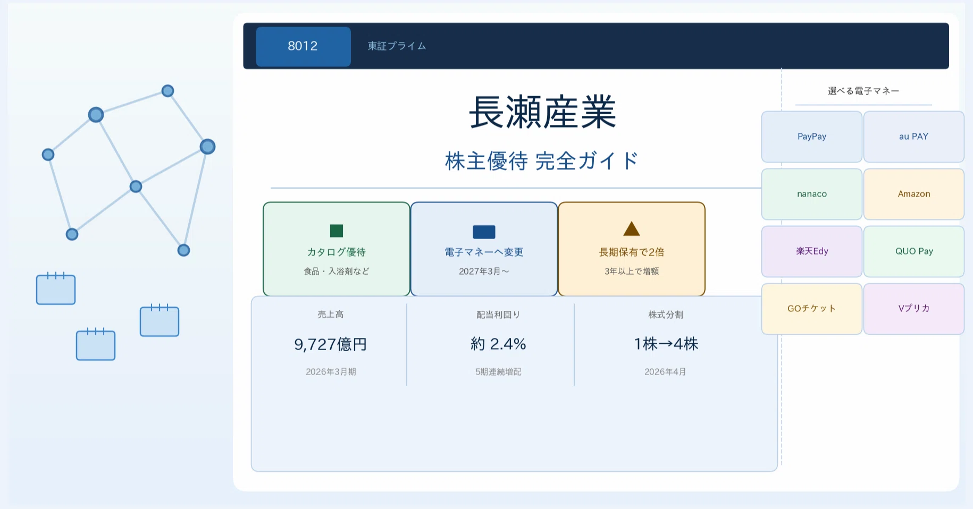Select the 長期保有で2倍 card heading
This screenshot has height=509, width=973.
coord(632,252)
